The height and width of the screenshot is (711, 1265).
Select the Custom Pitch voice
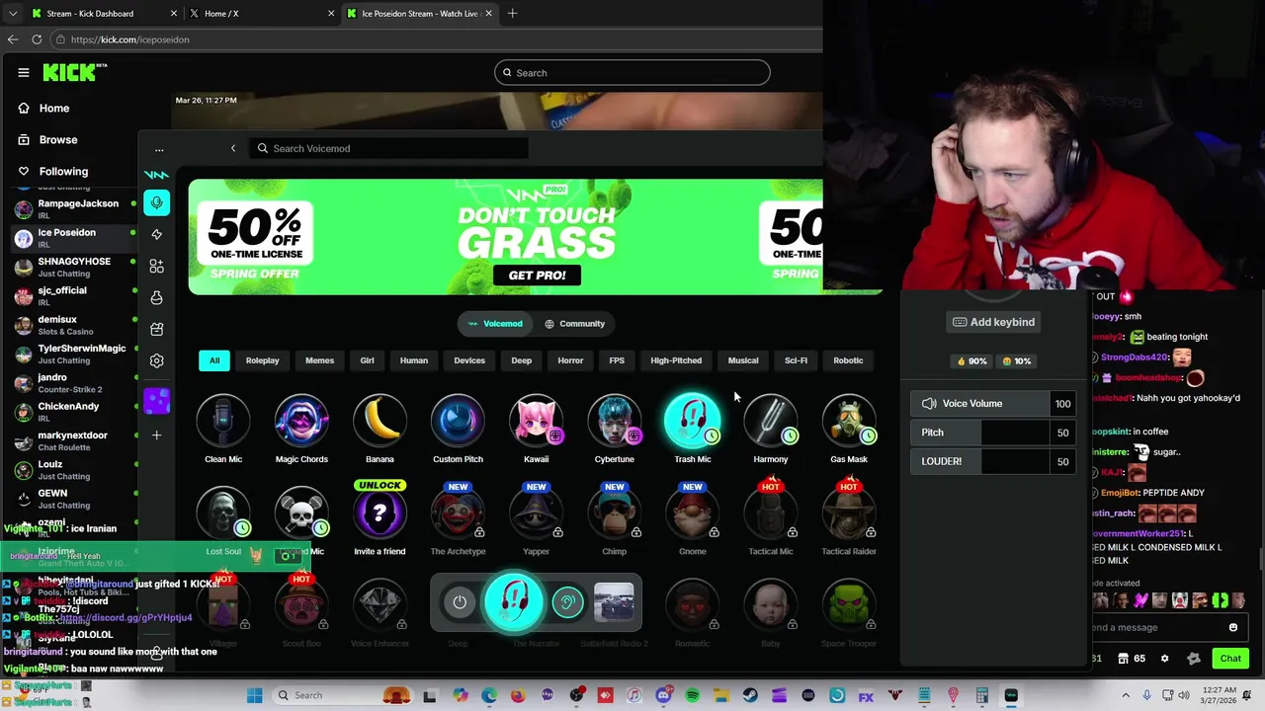(x=458, y=420)
